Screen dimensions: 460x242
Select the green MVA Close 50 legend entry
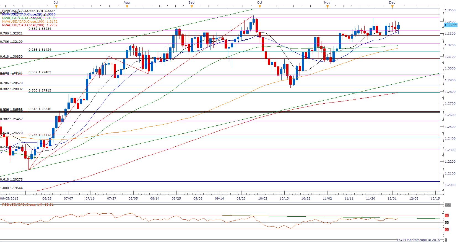[29, 18]
